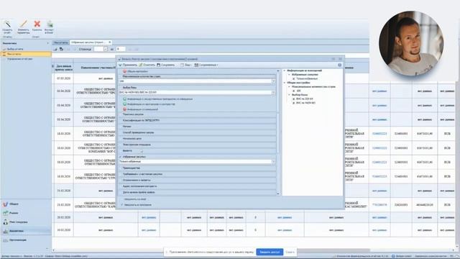Click the help icon in the filter dialog toolbar
This screenshot has width=460, height=259.
[339, 65]
